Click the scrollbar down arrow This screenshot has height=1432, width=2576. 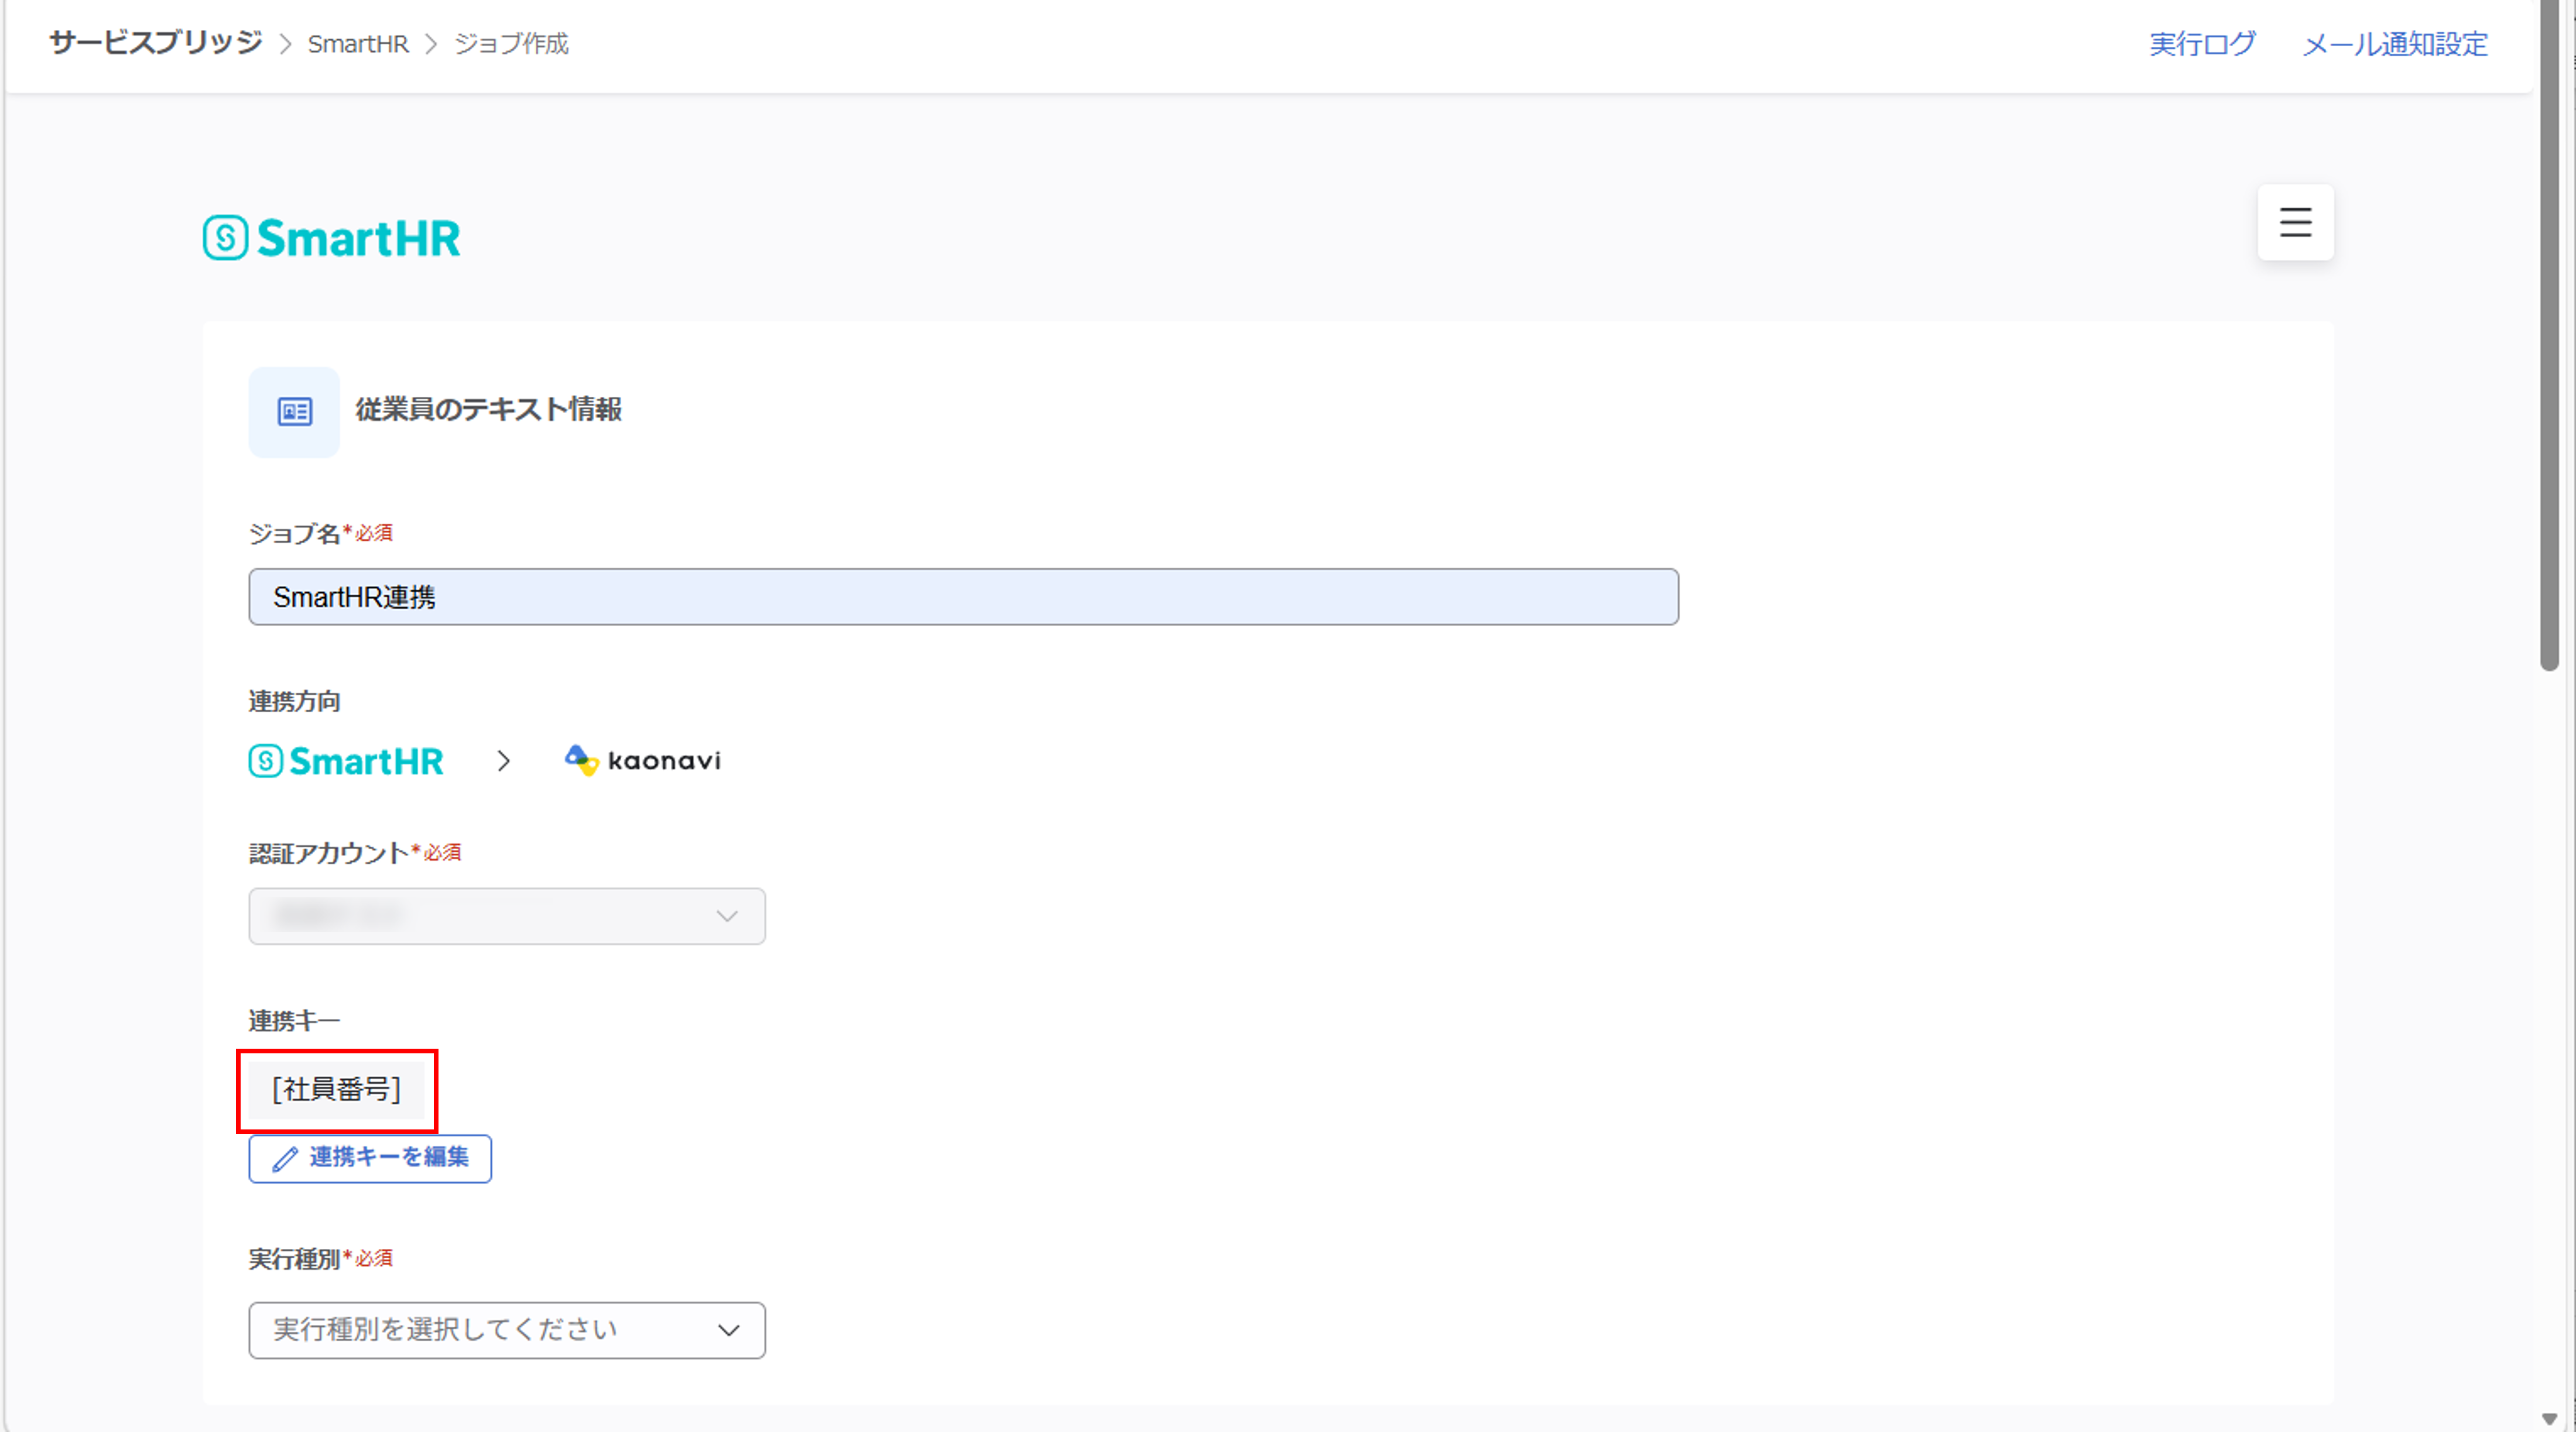point(2549,1419)
